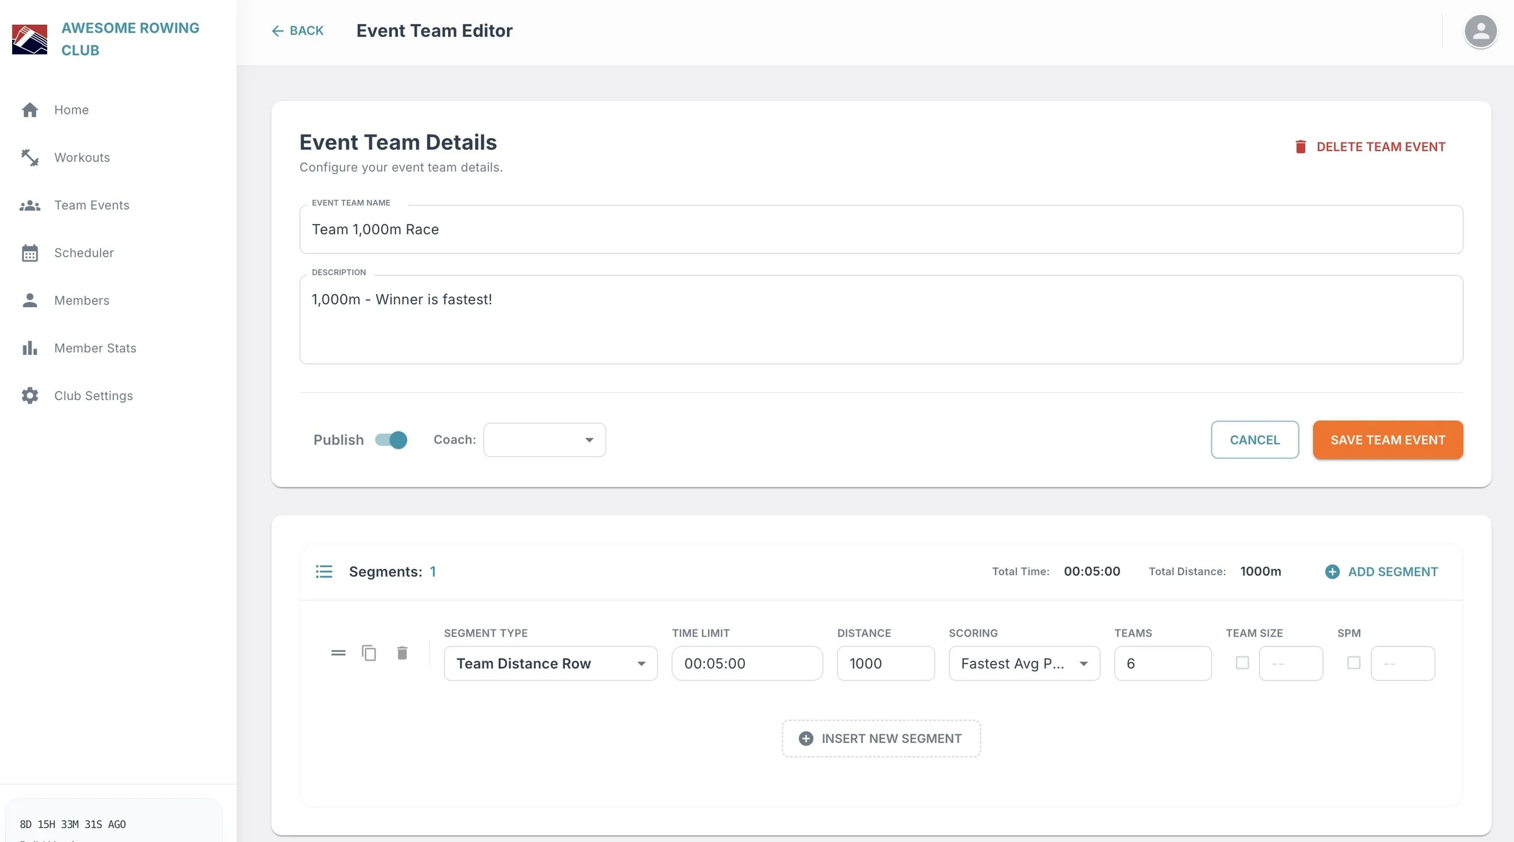Open Member Stats in sidebar
The image size is (1514, 842).
pos(95,348)
